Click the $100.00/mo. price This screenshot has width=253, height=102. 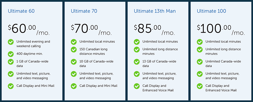coord(221,29)
